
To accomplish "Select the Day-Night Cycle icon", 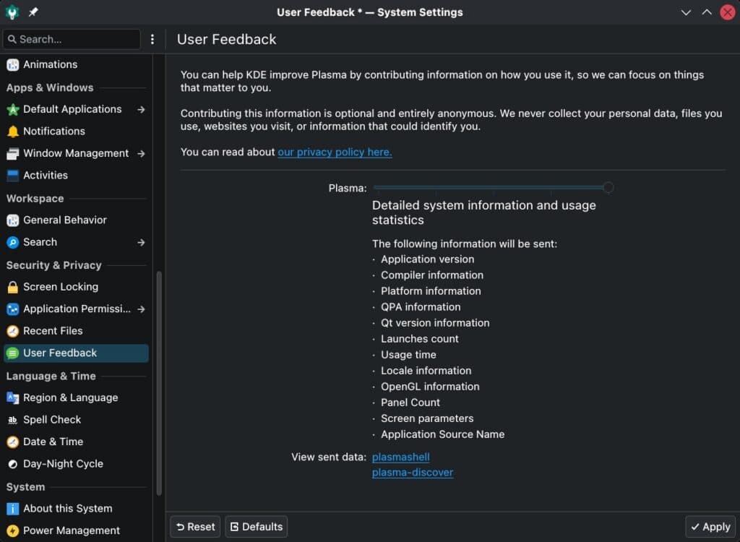I will (13, 463).
